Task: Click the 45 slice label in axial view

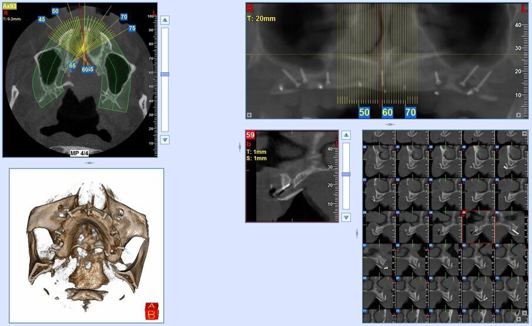Action: [42, 19]
